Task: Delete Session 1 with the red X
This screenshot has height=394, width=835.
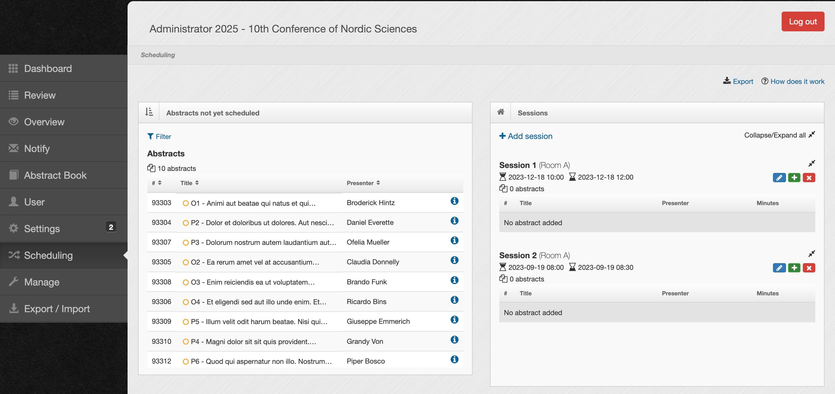Action: (x=809, y=178)
